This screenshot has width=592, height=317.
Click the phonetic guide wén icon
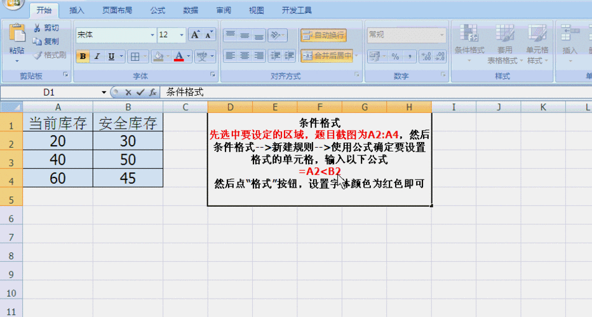point(202,56)
